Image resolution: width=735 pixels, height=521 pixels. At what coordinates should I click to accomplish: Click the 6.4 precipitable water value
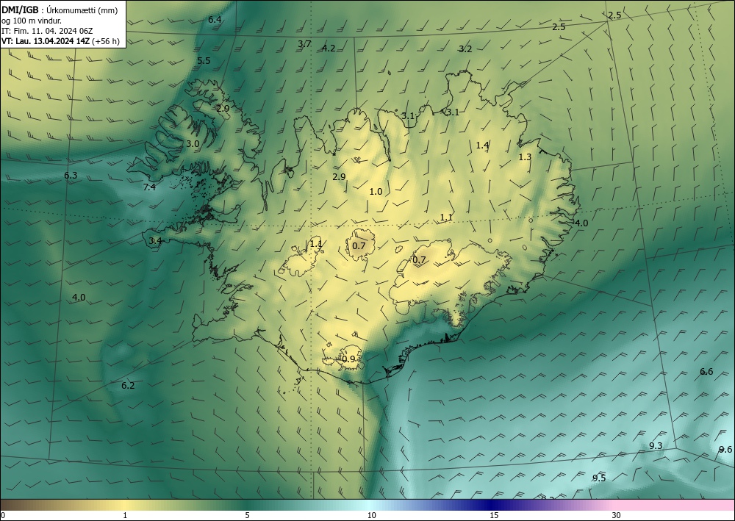pyautogui.click(x=215, y=19)
